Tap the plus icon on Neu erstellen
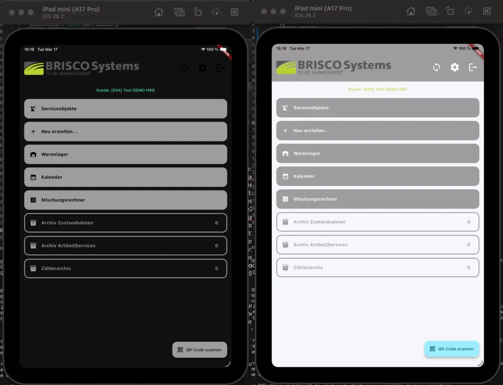The height and width of the screenshot is (385, 503). pos(33,131)
